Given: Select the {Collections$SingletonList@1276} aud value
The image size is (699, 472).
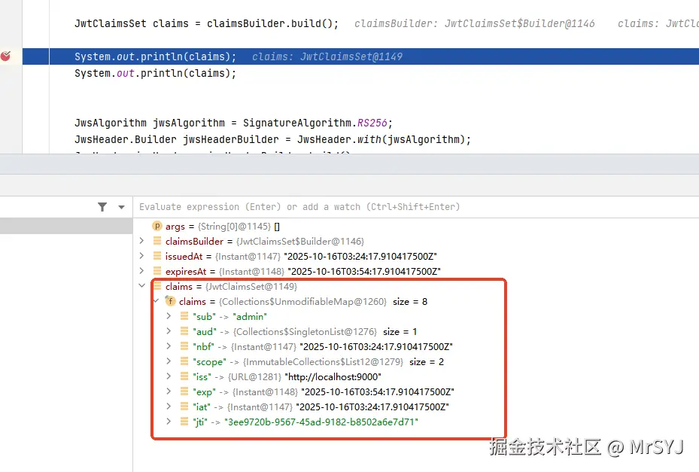Looking at the screenshot, I should 305,332.
